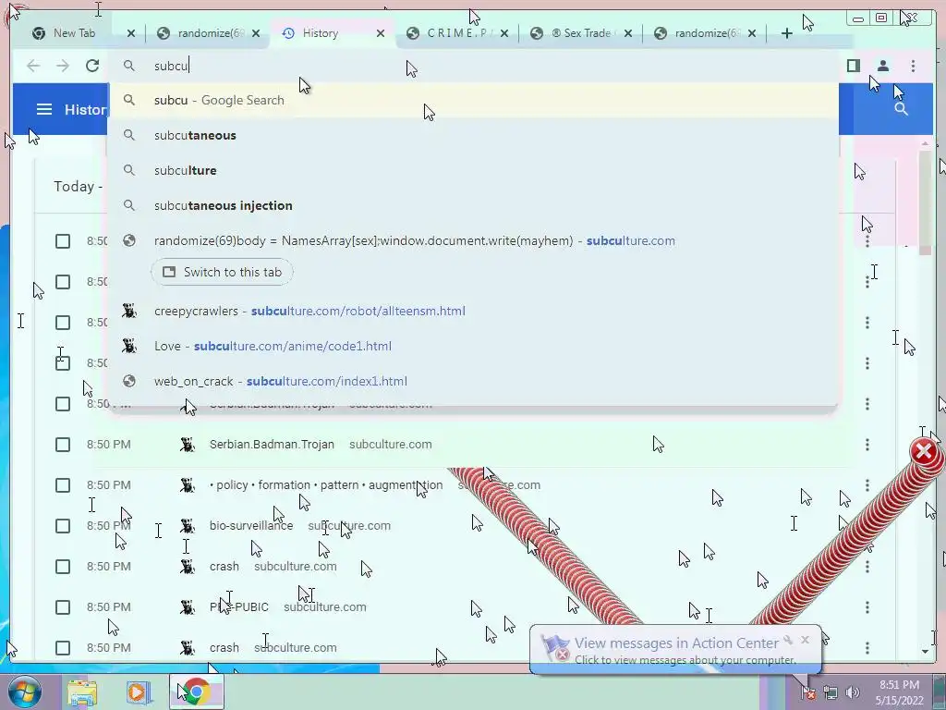Select the PRE-PUBIC entry checkbox
Viewport: 946px width, 710px height.
tap(63, 607)
